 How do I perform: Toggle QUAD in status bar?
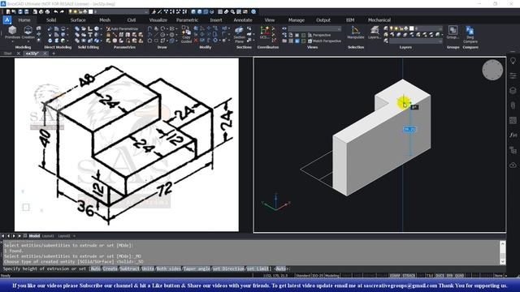point(459,276)
